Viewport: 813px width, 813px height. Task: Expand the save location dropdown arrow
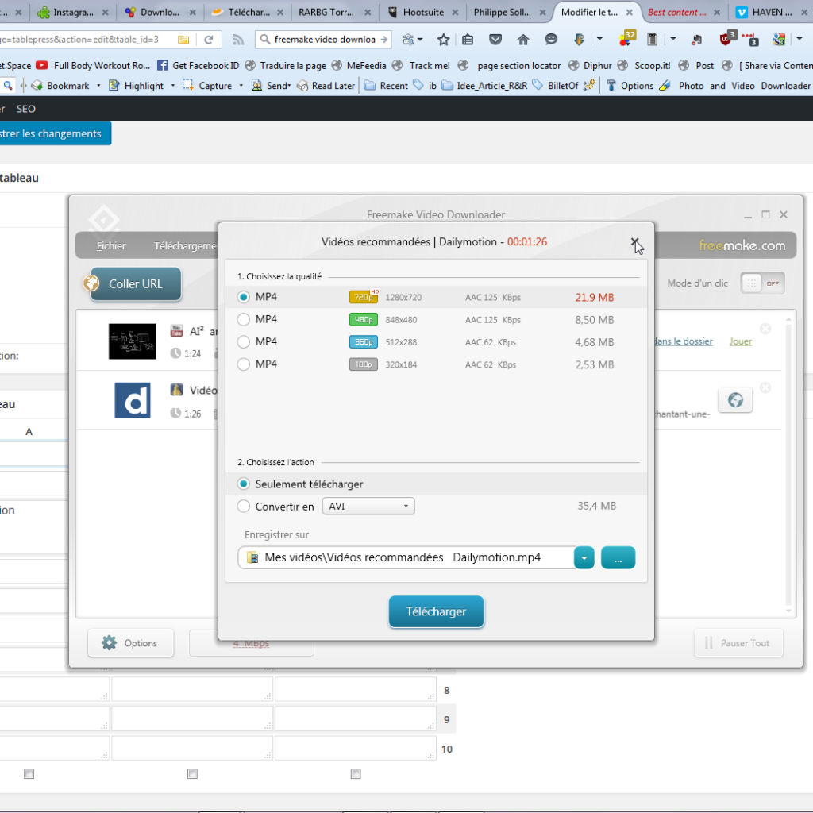[x=584, y=558]
